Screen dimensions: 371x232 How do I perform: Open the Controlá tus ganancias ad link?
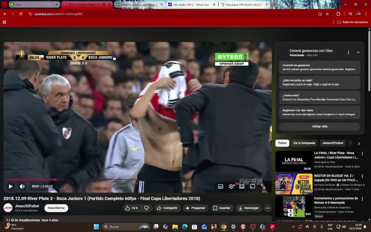[320, 67]
